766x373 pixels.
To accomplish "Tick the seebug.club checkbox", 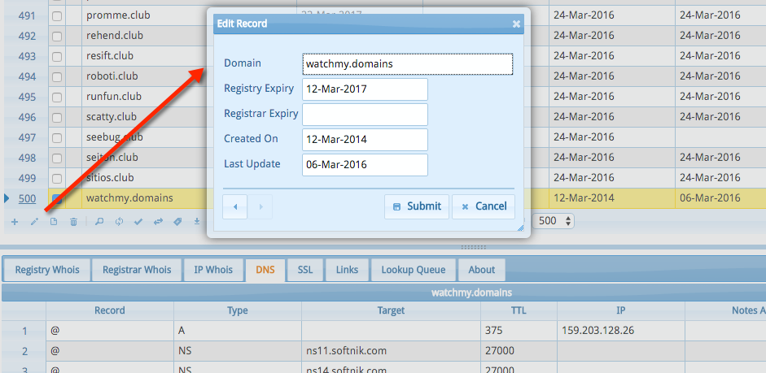I will click(x=57, y=137).
